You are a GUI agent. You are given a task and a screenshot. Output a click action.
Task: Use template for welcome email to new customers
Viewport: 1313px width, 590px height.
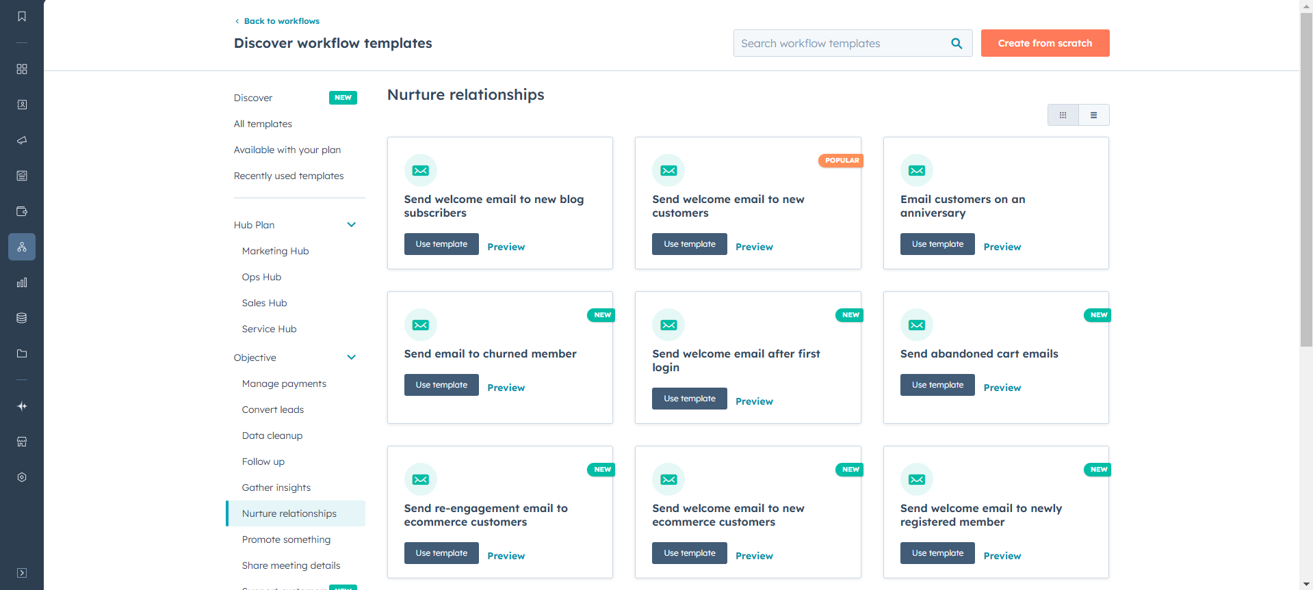click(690, 244)
